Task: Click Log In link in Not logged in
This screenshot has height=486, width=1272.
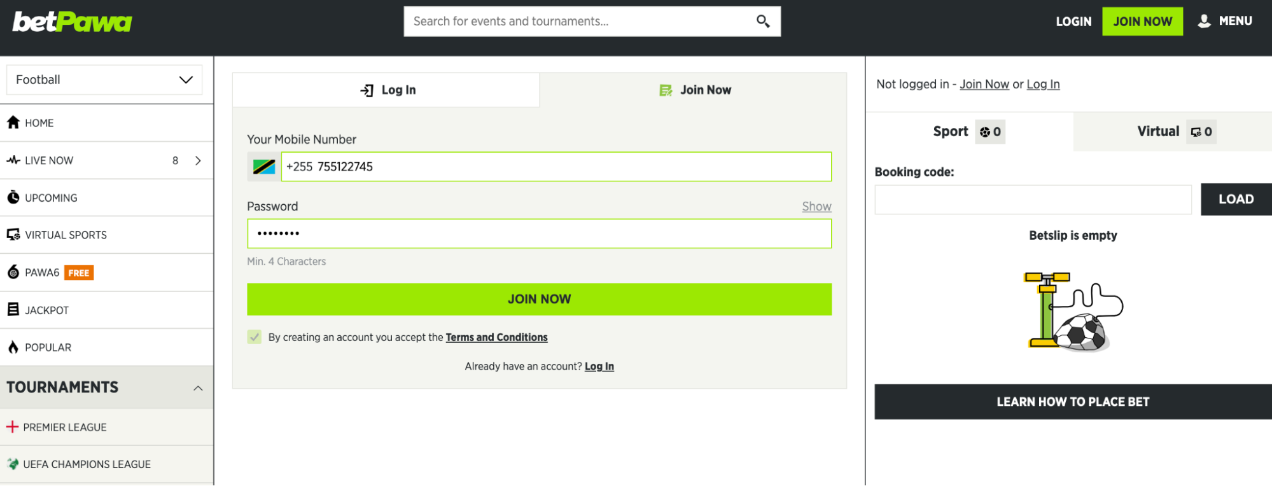Action: [1043, 84]
